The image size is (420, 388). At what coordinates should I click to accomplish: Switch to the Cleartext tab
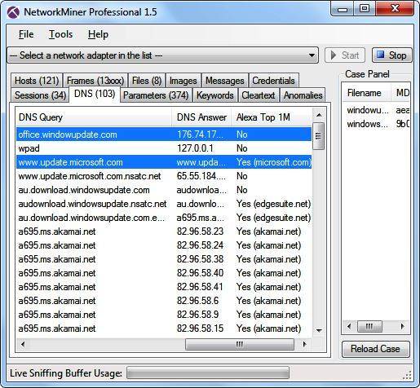259,95
